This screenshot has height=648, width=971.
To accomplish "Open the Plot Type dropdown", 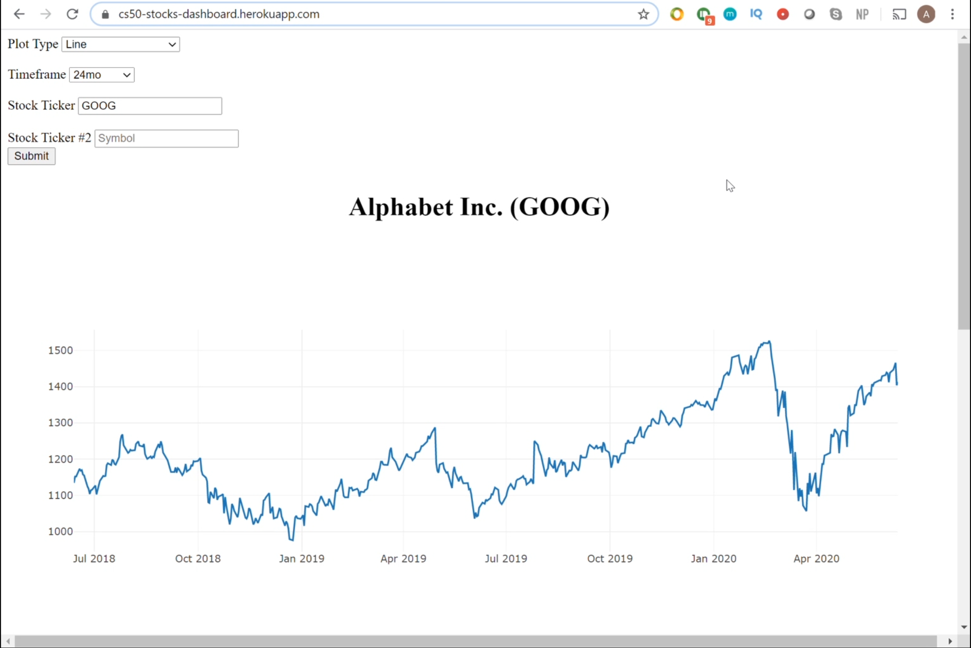I will click(120, 44).
